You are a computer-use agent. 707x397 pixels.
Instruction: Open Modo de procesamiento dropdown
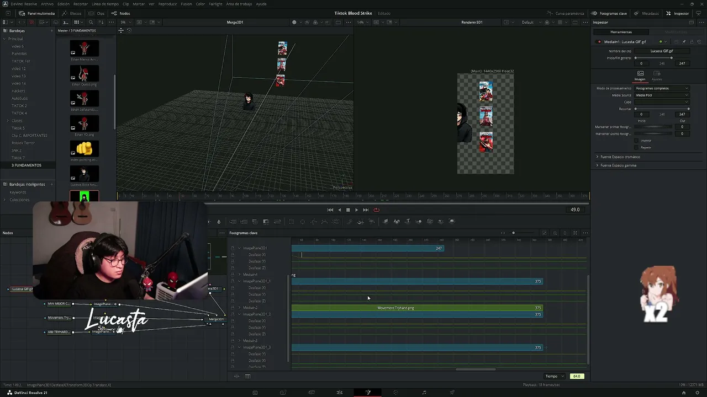point(662,88)
